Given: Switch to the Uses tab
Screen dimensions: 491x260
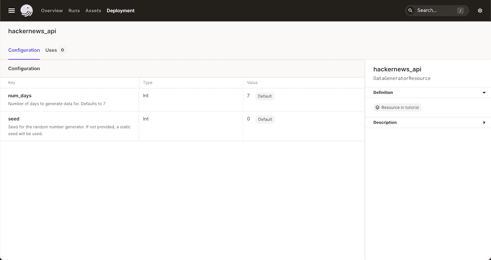Looking at the screenshot, I should click(x=51, y=50).
